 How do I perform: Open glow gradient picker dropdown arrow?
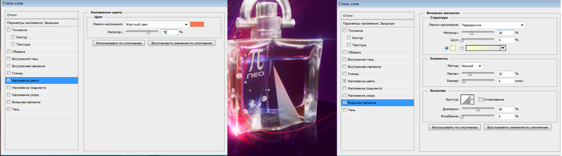click(x=503, y=48)
